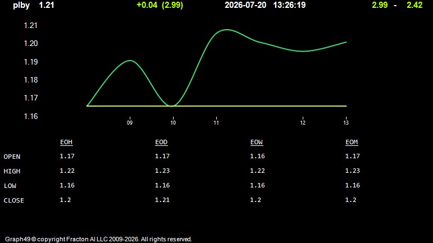Select the EOH column header
Image resolution: width=433 pixels, height=243 pixels.
tap(66, 142)
